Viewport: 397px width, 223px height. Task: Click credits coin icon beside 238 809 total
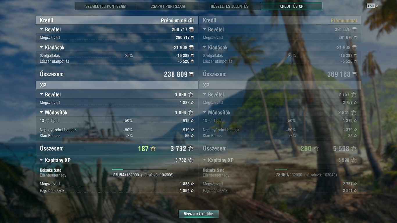[x=191, y=74]
